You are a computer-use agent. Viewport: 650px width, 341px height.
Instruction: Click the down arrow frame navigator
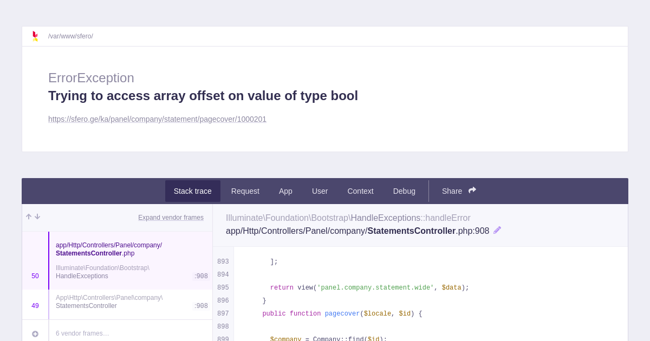tap(37, 217)
